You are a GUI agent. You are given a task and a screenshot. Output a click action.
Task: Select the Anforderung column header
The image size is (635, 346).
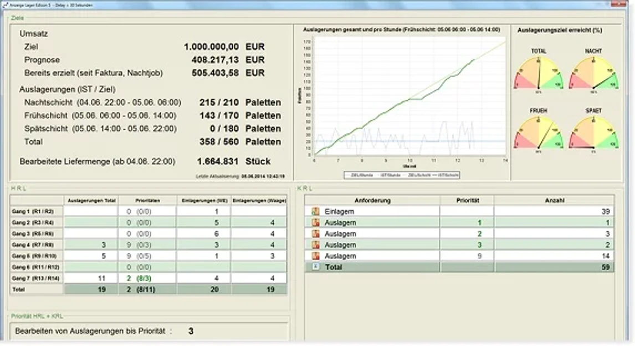pyautogui.click(x=372, y=200)
